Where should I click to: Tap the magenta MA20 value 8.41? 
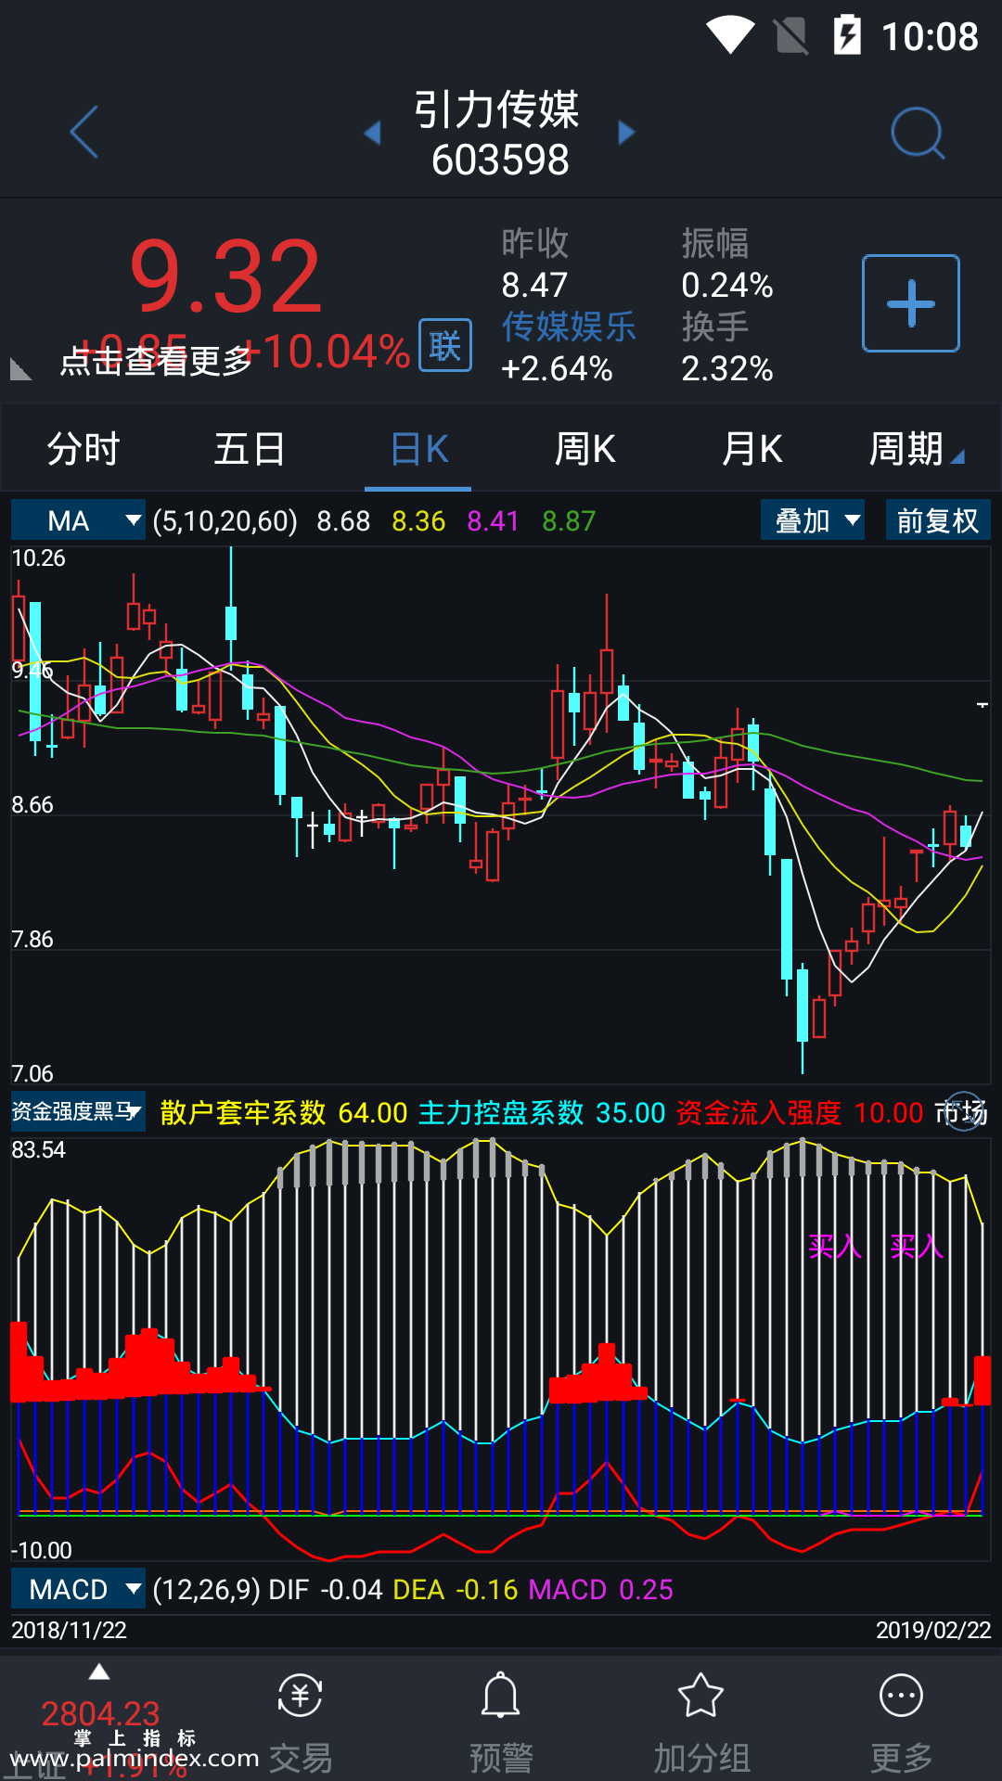coord(493,521)
